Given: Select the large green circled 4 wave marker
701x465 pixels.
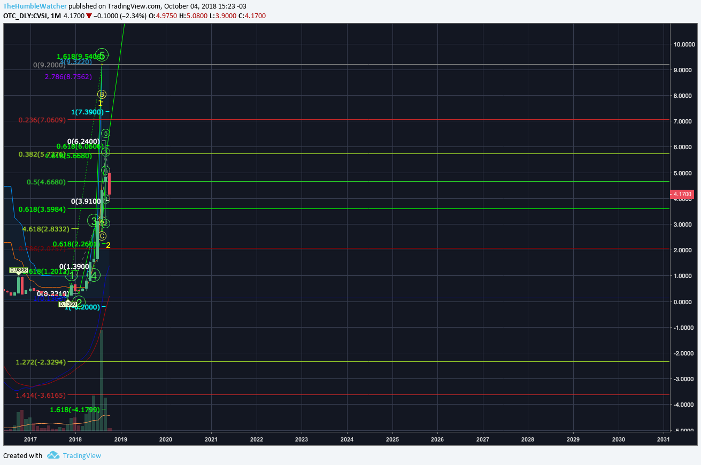Looking at the screenshot, I should click(x=94, y=276).
